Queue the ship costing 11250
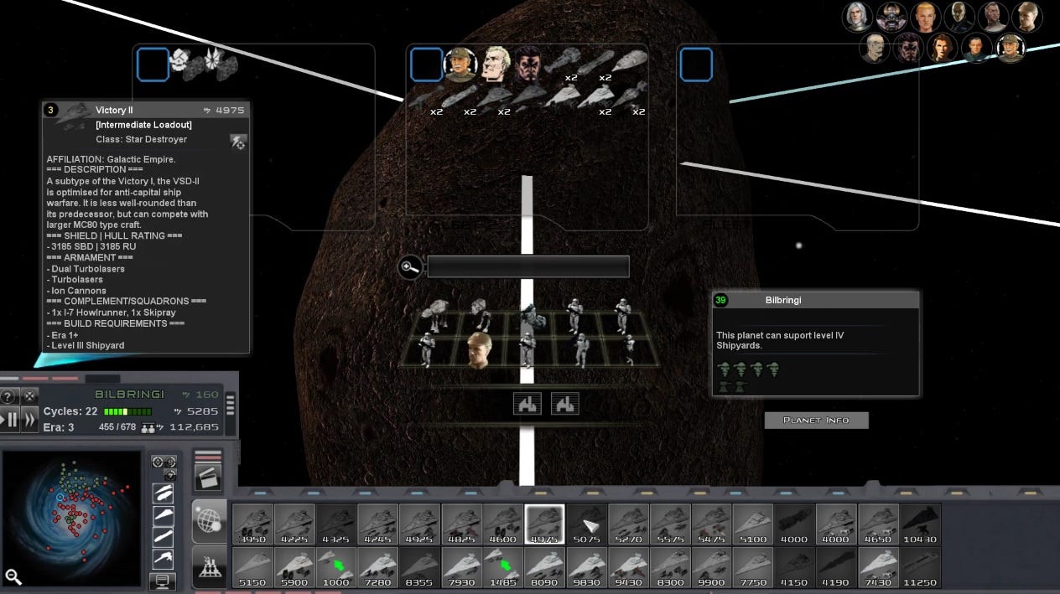This screenshot has height=594, width=1060. click(921, 568)
